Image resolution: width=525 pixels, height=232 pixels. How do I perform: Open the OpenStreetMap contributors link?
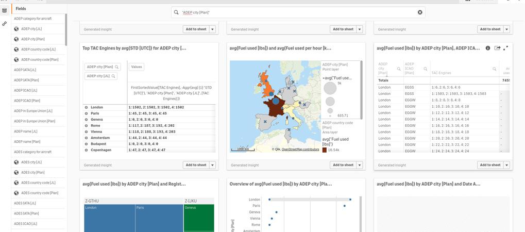click(300, 149)
